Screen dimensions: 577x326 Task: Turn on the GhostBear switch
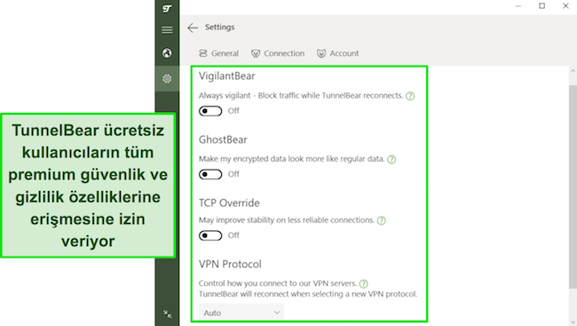coord(210,174)
